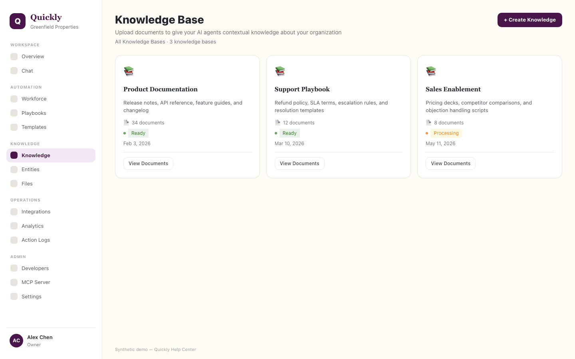Open the Product Documentation card title
The height and width of the screenshot is (359, 575).
161,89
